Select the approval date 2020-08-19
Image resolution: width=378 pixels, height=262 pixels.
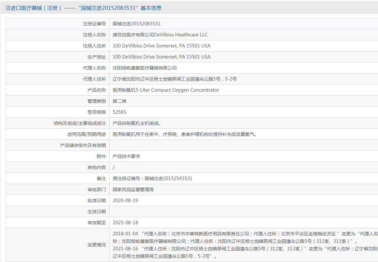[125, 201]
